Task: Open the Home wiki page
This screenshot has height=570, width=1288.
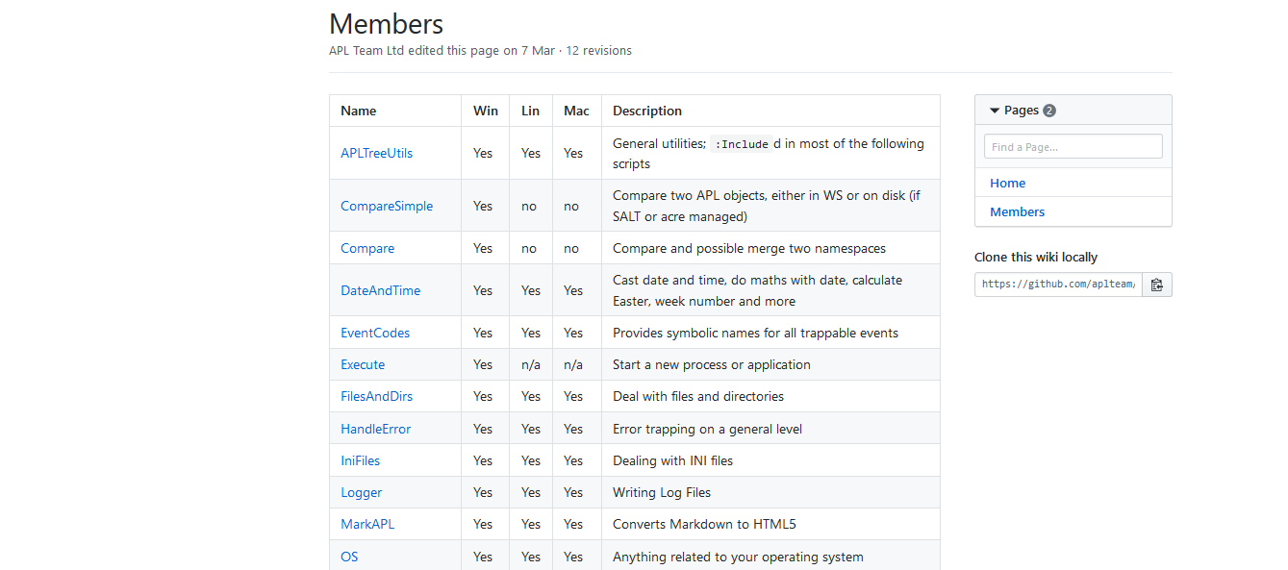Action: pyautogui.click(x=1007, y=183)
